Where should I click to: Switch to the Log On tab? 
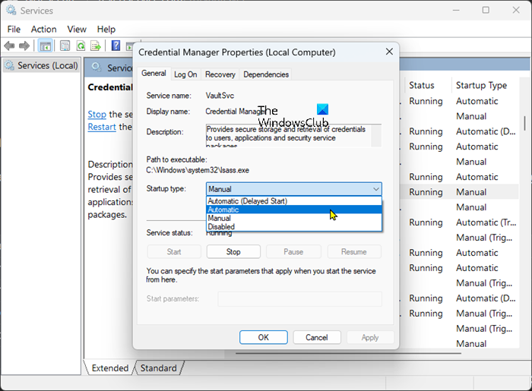coord(185,74)
